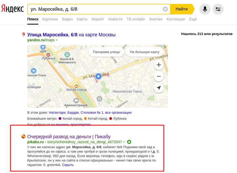This screenshot has width=237, height=173.
Task: Select the Карты tab
Action: click(82, 19)
